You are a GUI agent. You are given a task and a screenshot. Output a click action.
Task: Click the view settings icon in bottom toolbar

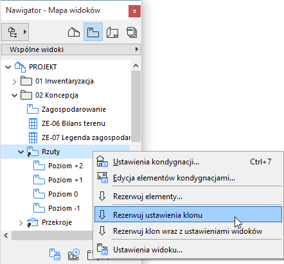coord(55,254)
